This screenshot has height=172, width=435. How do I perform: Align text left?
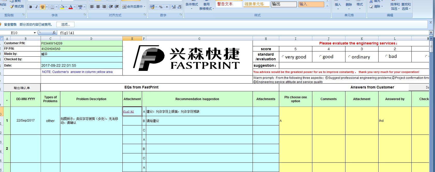92,7
